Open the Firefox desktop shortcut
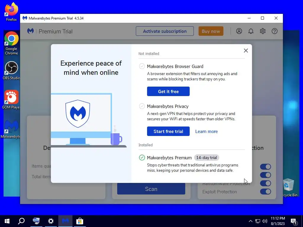Viewport: 303px width, 227px height. (x=12, y=12)
